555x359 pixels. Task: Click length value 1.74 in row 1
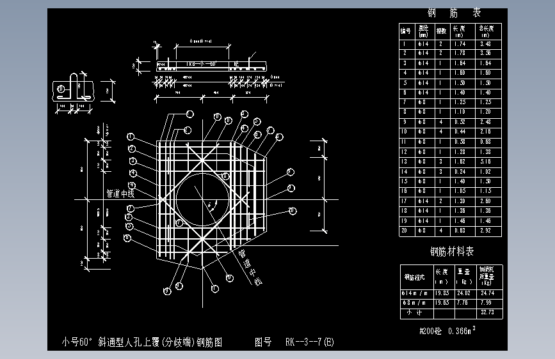460,44
